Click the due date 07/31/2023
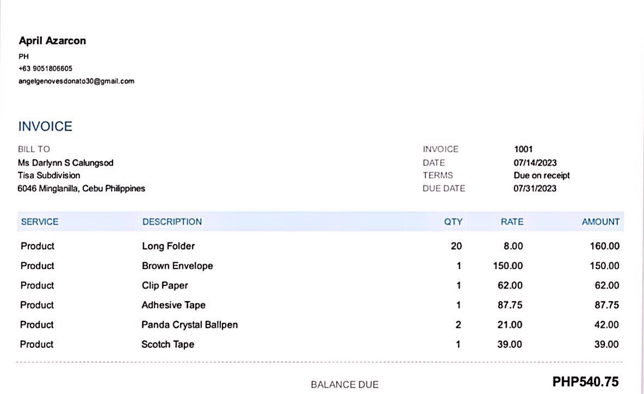 coord(535,189)
